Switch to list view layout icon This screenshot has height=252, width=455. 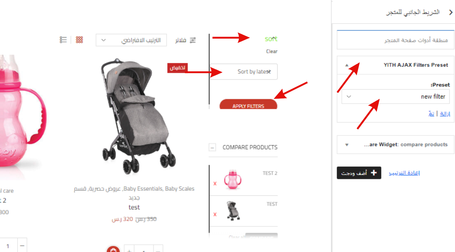63,40
